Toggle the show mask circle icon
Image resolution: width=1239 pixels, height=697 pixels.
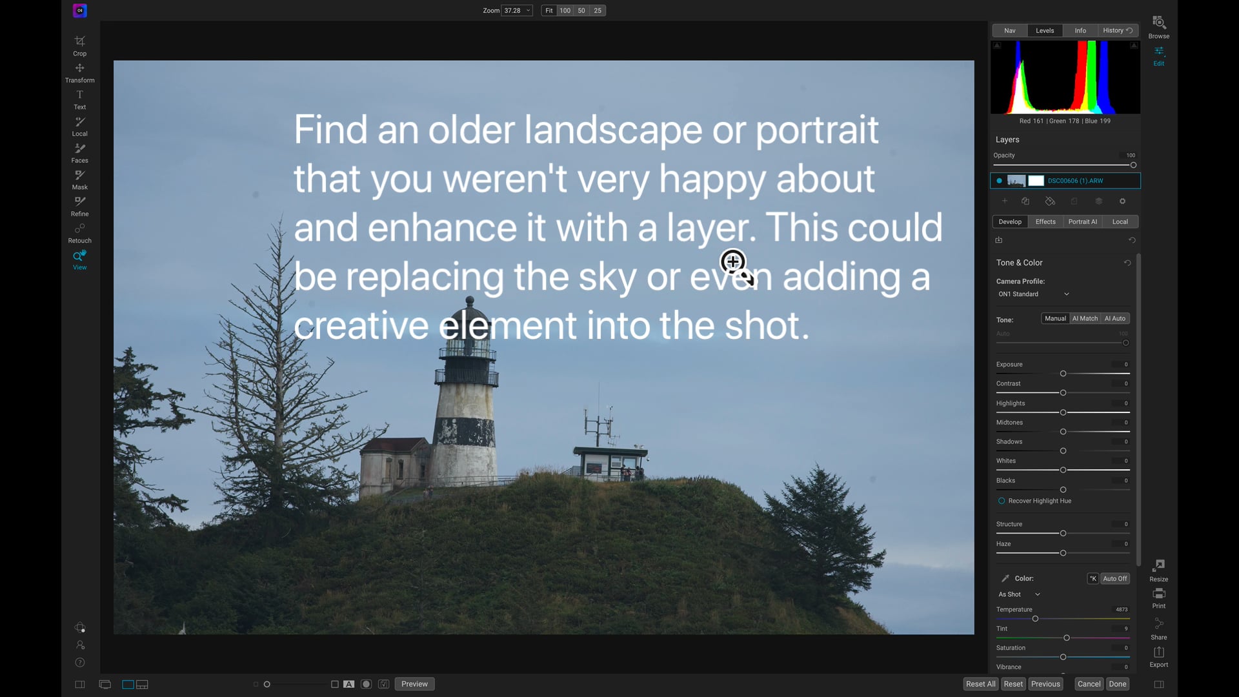[x=366, y=684]
